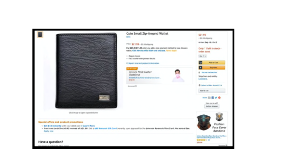This screenshot has height=159, width=292.
Task: Share the product on Facebook
Action: point(213,98)
